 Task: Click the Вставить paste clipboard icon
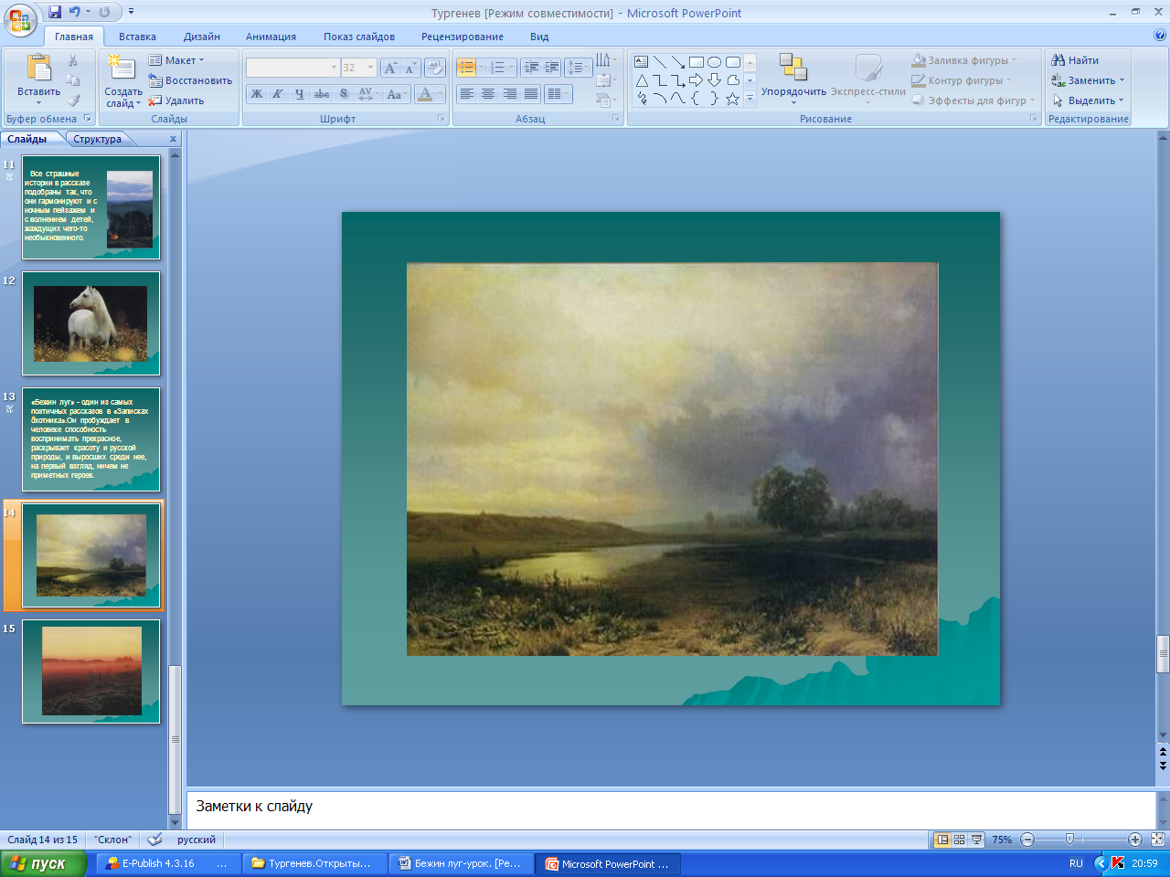38,69
